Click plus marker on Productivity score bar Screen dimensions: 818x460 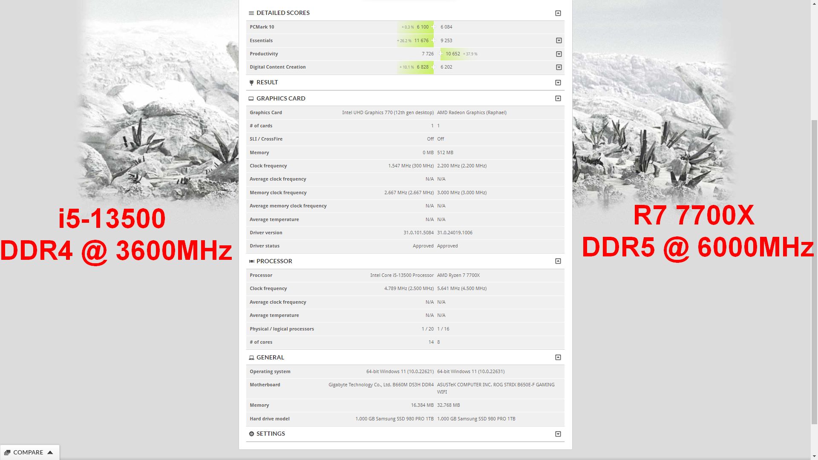[441, 54]
